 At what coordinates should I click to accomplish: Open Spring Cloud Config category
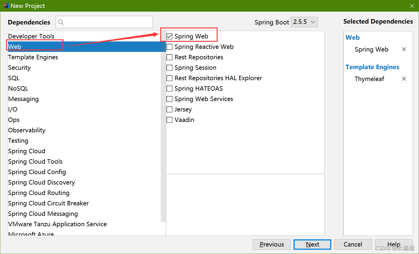pos(84,172)
